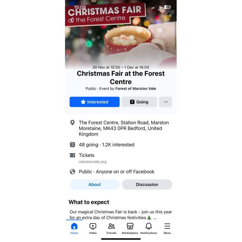
Task: Expand truncated description via the ellipsis
Action: 155,218
